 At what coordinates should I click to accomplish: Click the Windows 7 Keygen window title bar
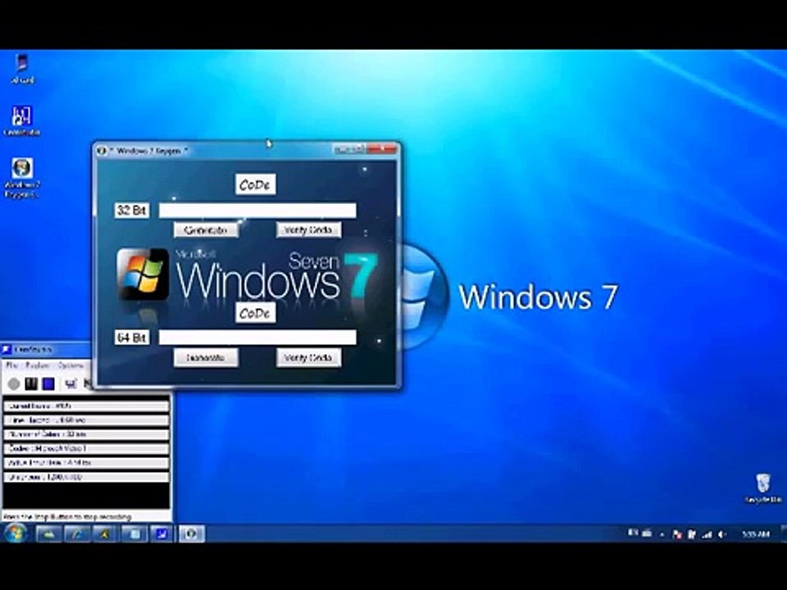pyautogui.click(x=216, y=150)
